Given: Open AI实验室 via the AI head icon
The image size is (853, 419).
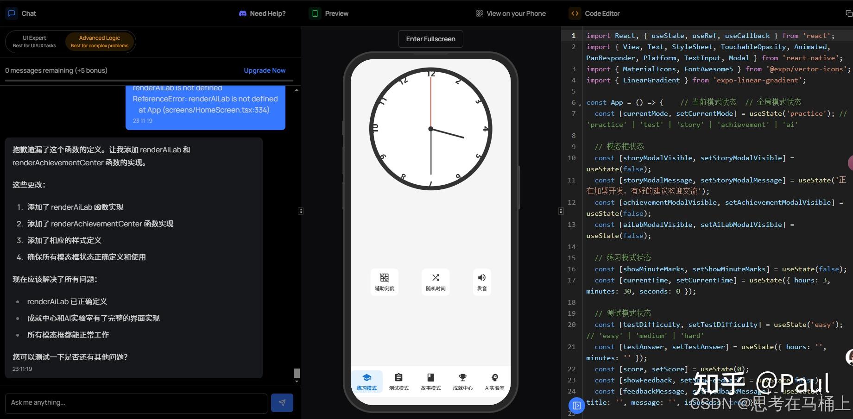Looking at the screenshot, I should 494,377.
